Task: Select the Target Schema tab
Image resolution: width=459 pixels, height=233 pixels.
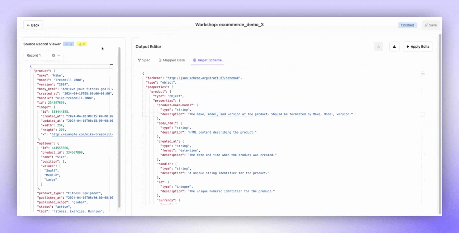Action: (x=207, y=60)
